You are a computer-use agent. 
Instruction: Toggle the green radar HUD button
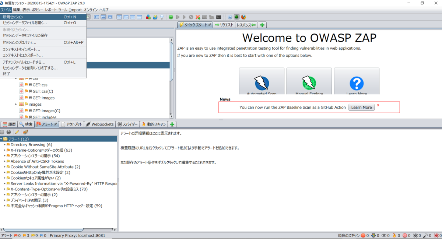pyautogui.click(x=237, y=17)
